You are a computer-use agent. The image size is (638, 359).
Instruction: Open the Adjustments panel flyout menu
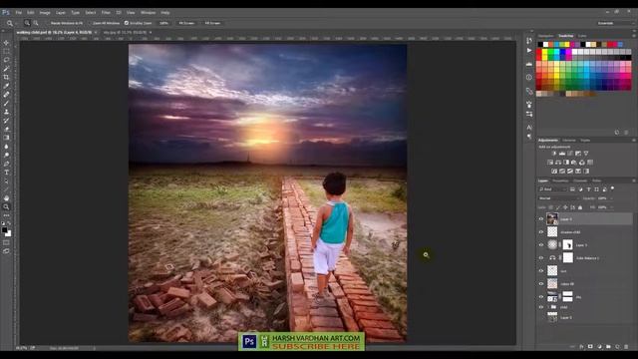click(634, 140)
